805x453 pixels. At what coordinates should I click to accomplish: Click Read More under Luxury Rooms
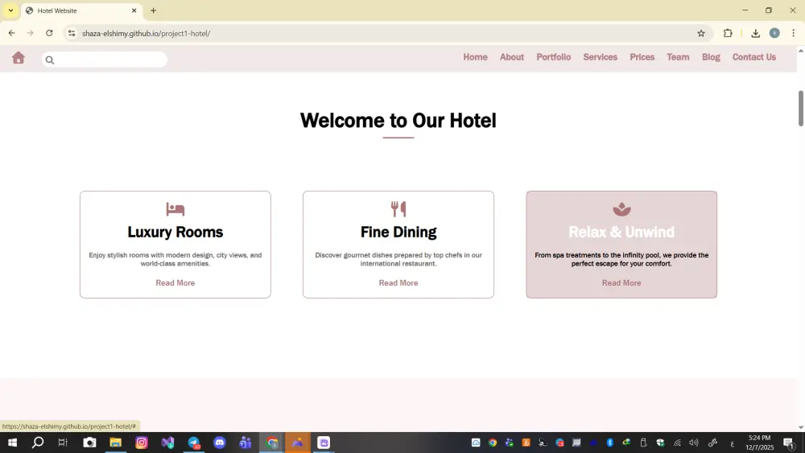[x=175, y=282]
